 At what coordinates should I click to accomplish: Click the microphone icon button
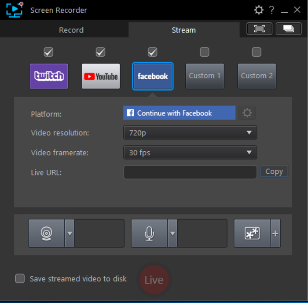tap(149, 233)
